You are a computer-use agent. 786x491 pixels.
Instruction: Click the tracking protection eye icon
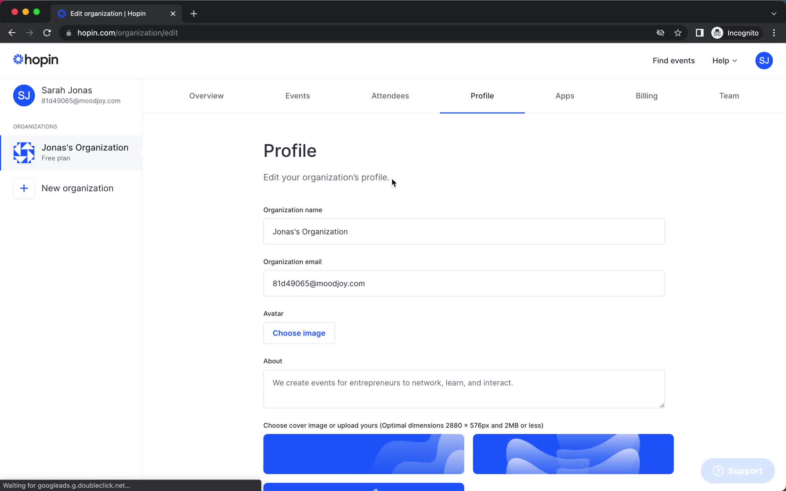[660, 33]
